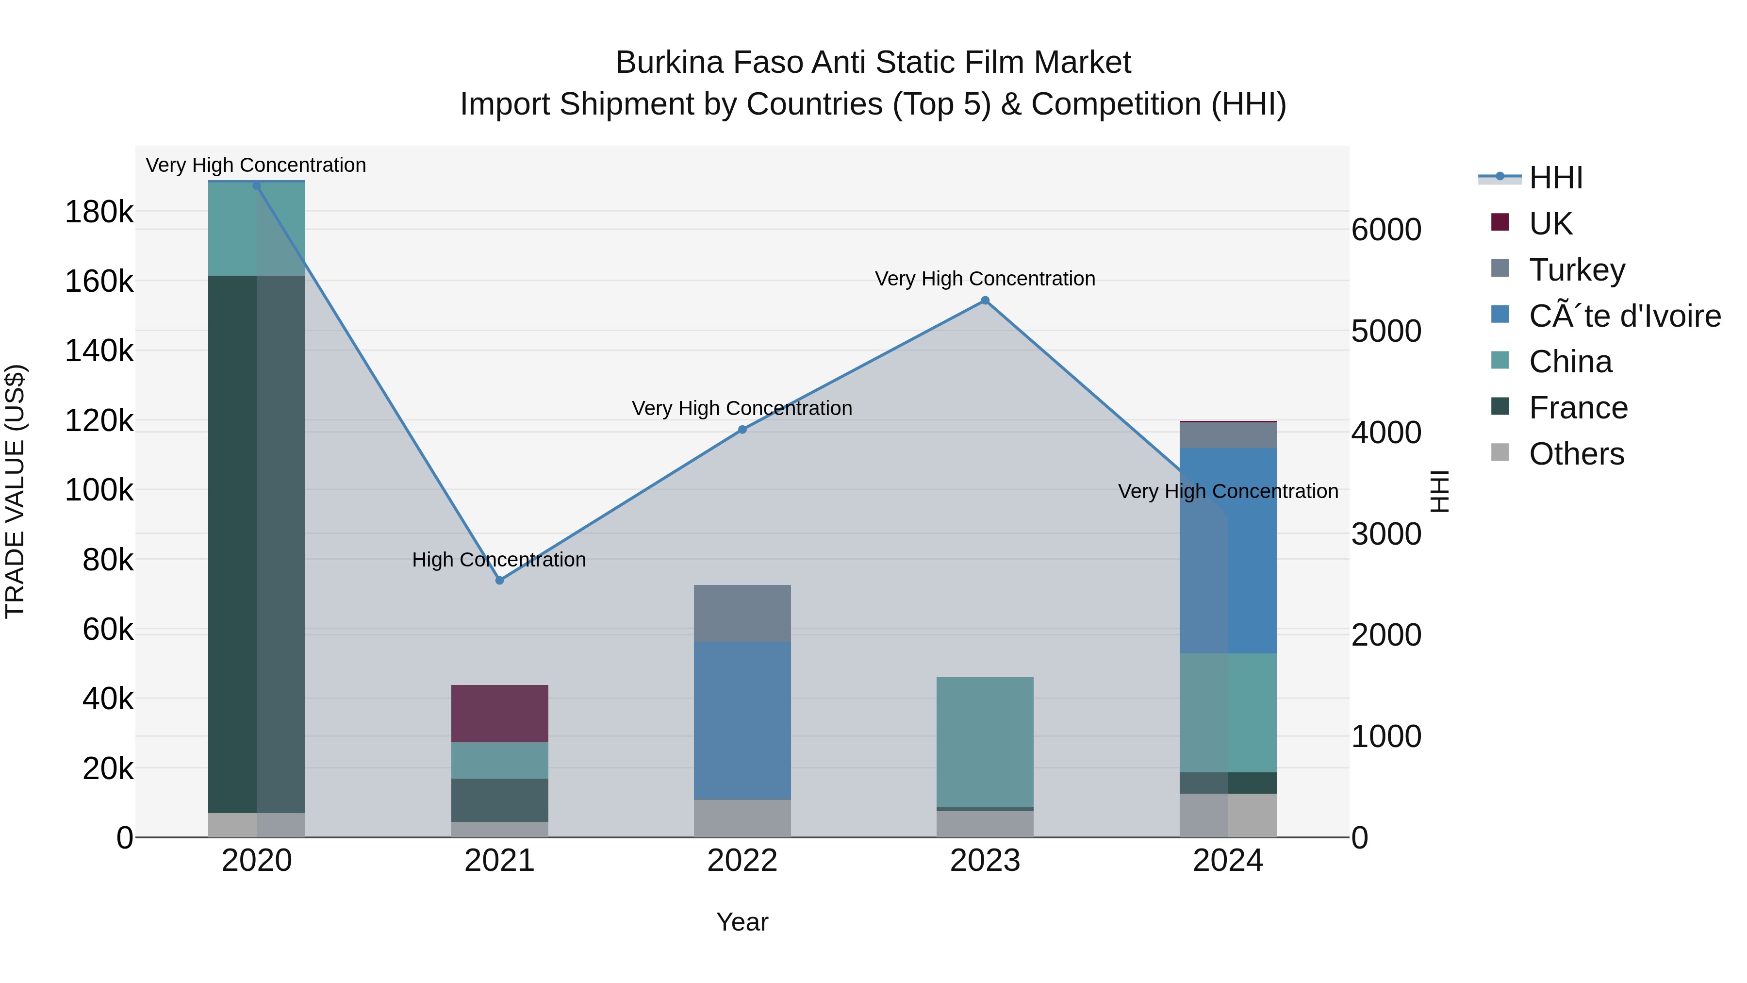Image resolution: width=1747 pixels, height=983 pixels.
Task: Click the 2020 x-axis label
Action: [x=257, y=861]
